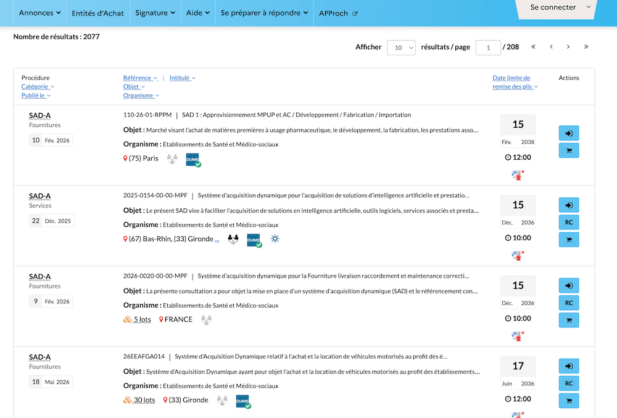Open access icon for the 26EEAFGA014 consultation
617x418 pixels.
(569, 366)
